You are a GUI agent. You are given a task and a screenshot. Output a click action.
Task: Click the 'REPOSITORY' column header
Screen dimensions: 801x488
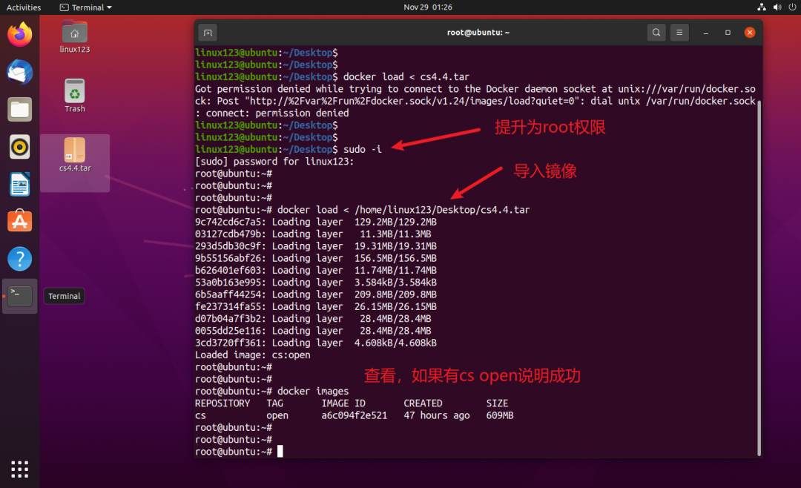tap(222, 403)
